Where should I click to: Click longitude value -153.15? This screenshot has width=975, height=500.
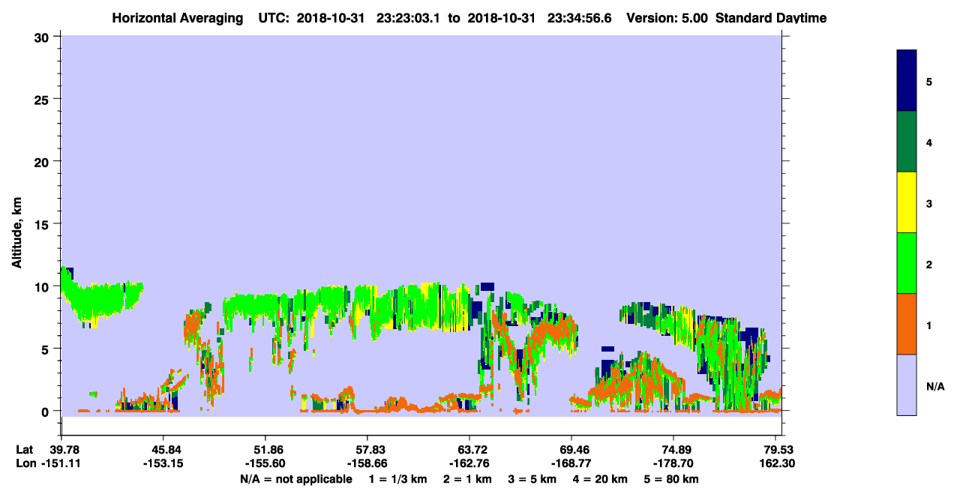[x=163, y=464]
